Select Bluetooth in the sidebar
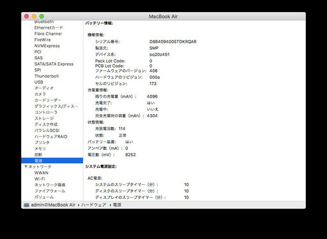Image resolution: width=327 pixels, height=239 pixels. pyautogui.click(x=44, y=22)
